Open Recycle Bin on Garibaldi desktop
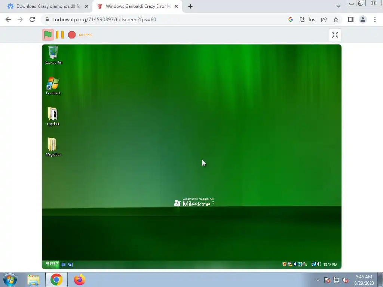This screenshot has width=383, height=287. [x=53, y=55]
